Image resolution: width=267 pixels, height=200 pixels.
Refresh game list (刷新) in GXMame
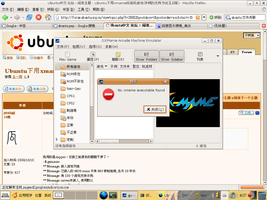point(118,56)
